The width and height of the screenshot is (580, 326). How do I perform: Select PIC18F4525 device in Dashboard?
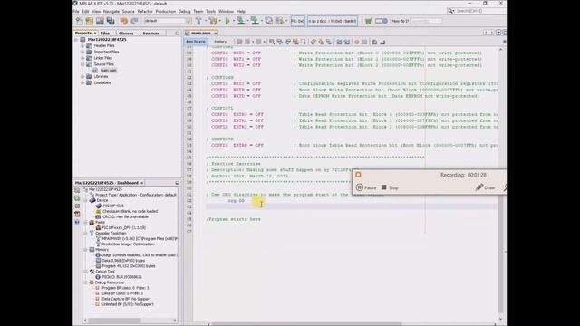coord(113,206)
